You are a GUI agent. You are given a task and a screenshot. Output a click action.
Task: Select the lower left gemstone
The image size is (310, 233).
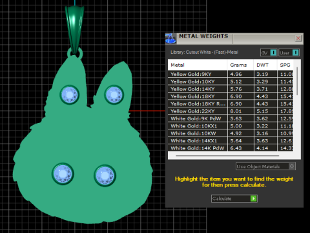coord(63,173)
